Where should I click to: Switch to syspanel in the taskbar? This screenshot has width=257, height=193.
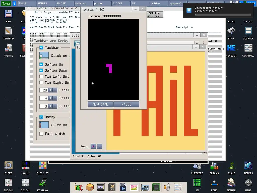[x=177, y=4]
